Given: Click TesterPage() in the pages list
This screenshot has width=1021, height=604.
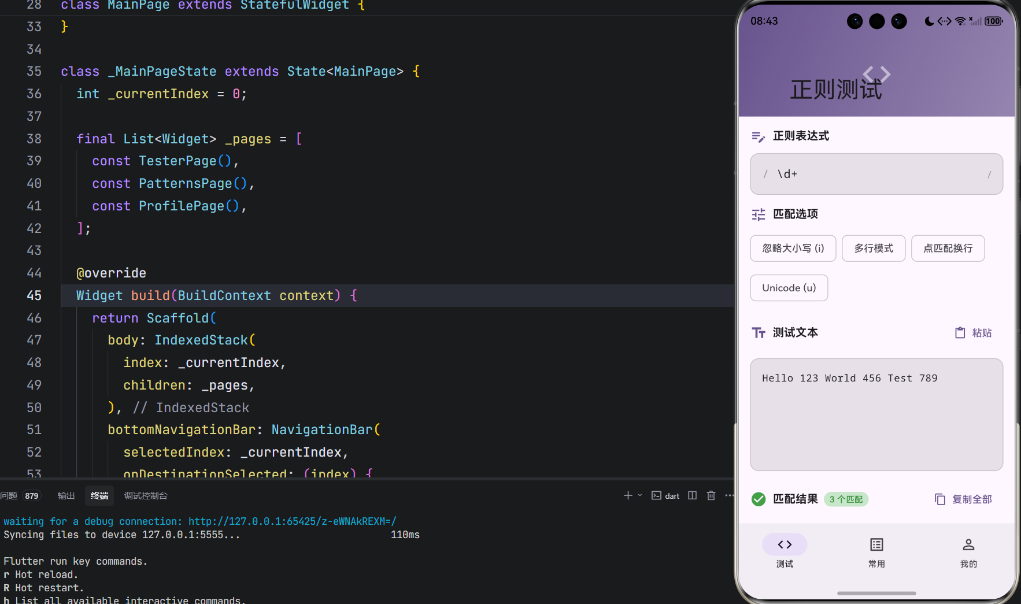Looking at the screenshot, I should (185, 161).
